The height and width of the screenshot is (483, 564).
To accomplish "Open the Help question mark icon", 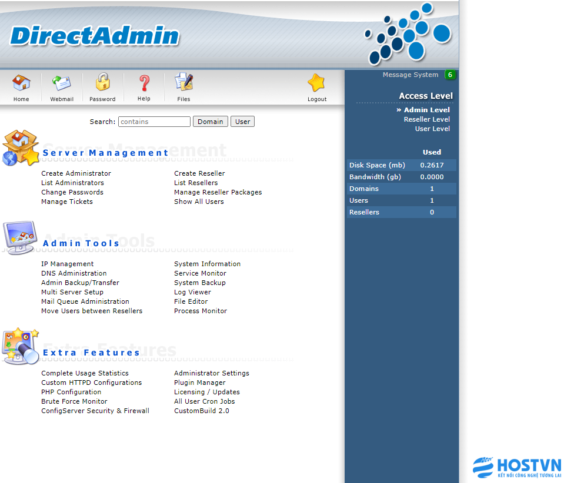I will 144,83.
